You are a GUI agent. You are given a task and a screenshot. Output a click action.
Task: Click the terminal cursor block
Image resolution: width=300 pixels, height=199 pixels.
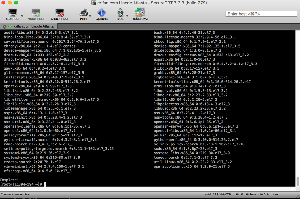pyautogui.click(x=45, y=184)
